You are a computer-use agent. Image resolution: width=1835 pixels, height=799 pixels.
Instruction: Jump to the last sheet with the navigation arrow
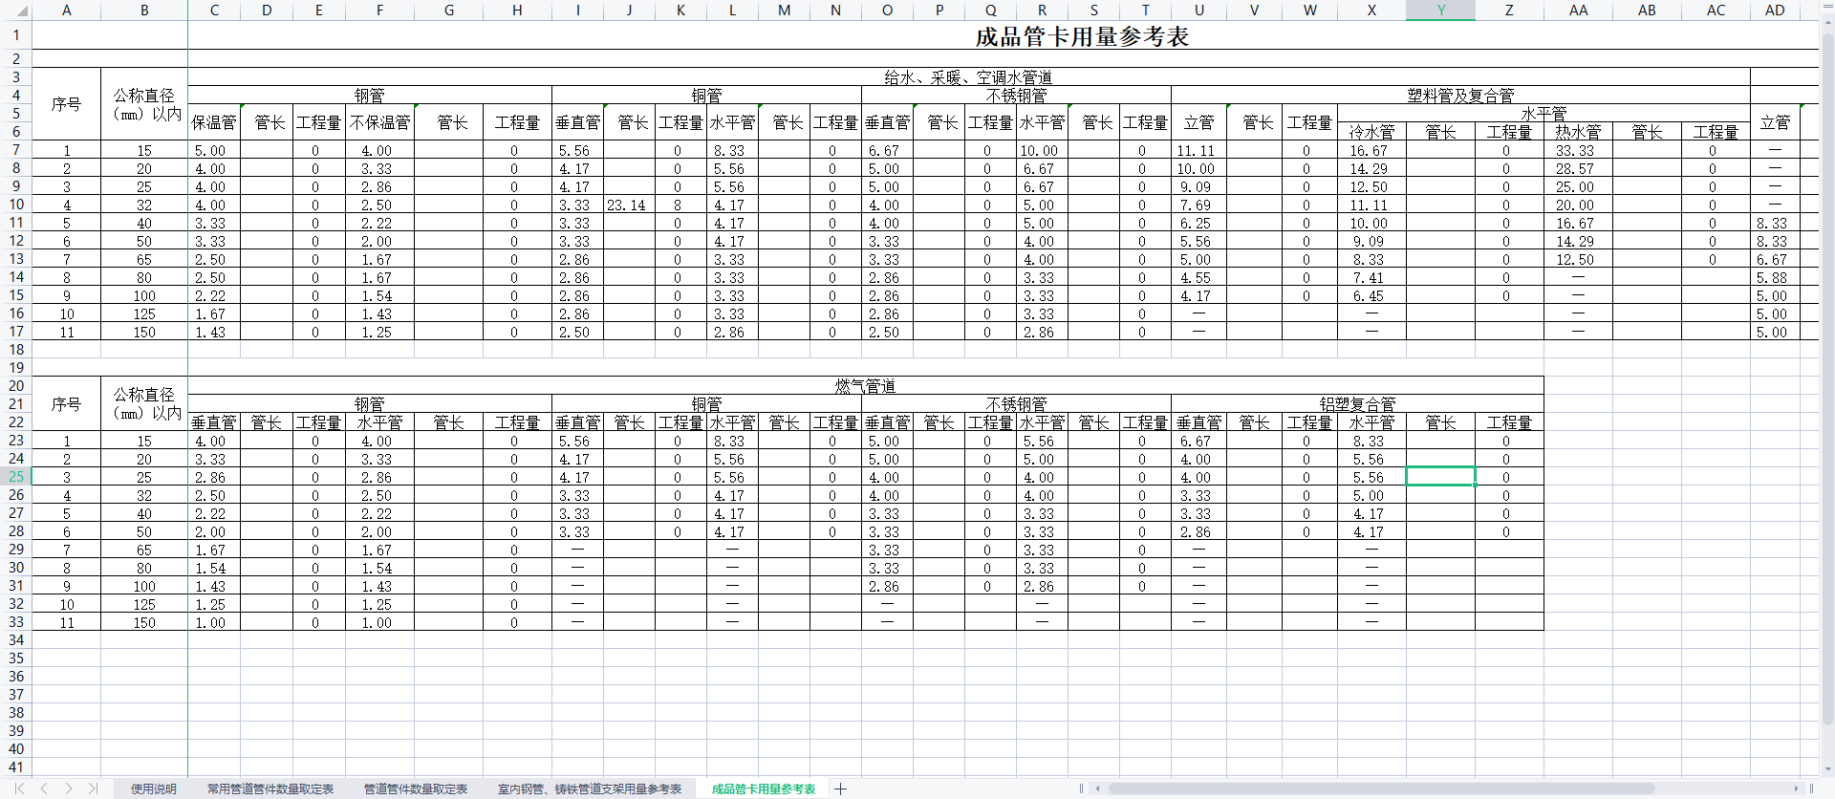[x=93, y=788]
